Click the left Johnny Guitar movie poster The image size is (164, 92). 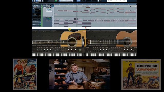(25, 74)
